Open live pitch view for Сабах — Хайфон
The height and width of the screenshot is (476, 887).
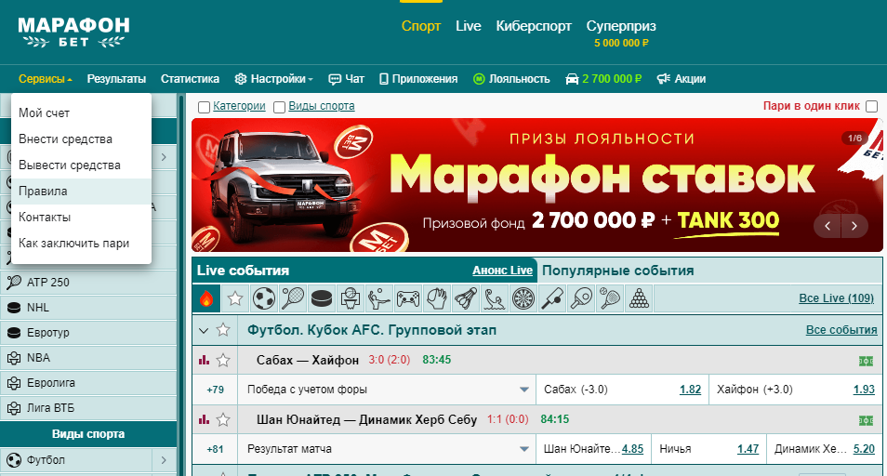(x=866, y=361)
